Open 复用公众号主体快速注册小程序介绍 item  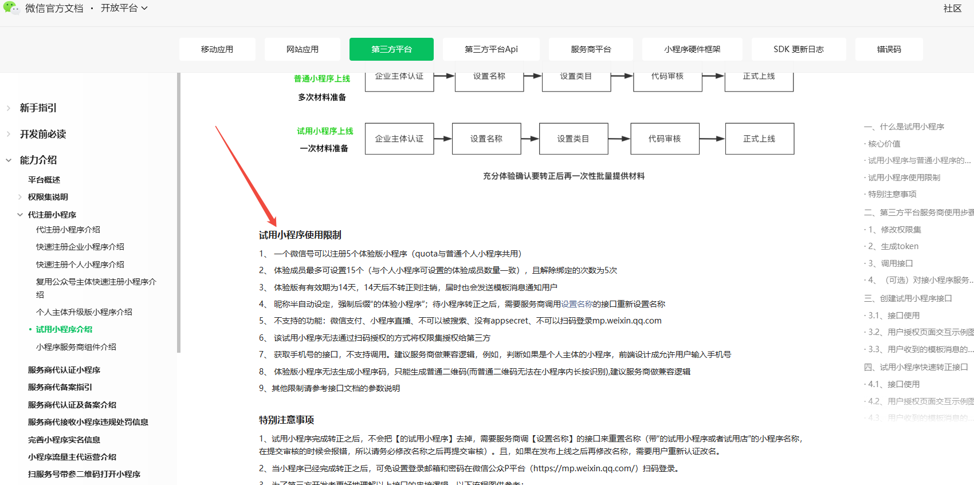pyautogui.click(x=96, y=288)
